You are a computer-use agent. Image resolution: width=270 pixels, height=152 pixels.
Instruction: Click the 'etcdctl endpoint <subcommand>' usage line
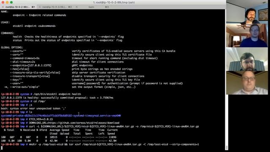click(x=34, y=26)
